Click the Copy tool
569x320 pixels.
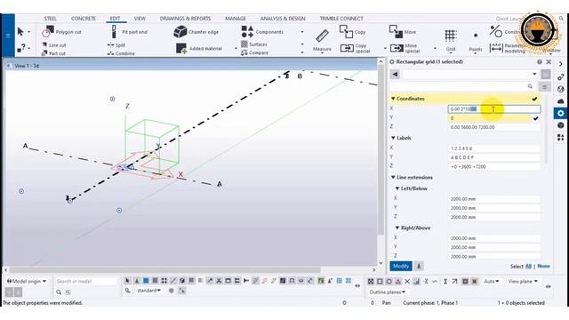pyautogui.click(x=353, y=32)
